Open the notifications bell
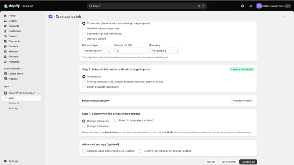Viewport: 294px width, 165px height. tap(251, 6)
